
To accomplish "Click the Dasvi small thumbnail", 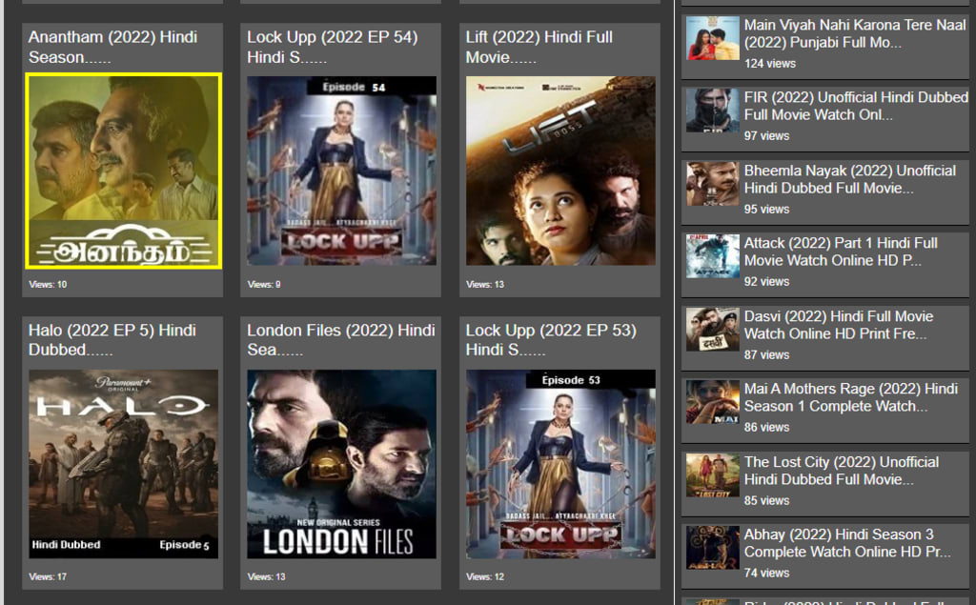I will [713, 330].
